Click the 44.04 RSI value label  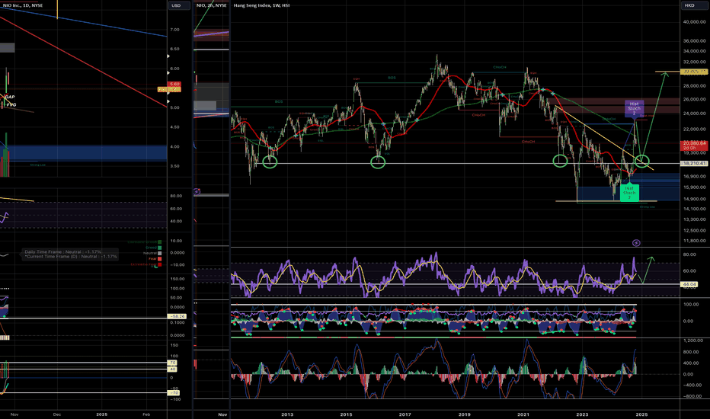pyautogui.click(x=689, y=284)
